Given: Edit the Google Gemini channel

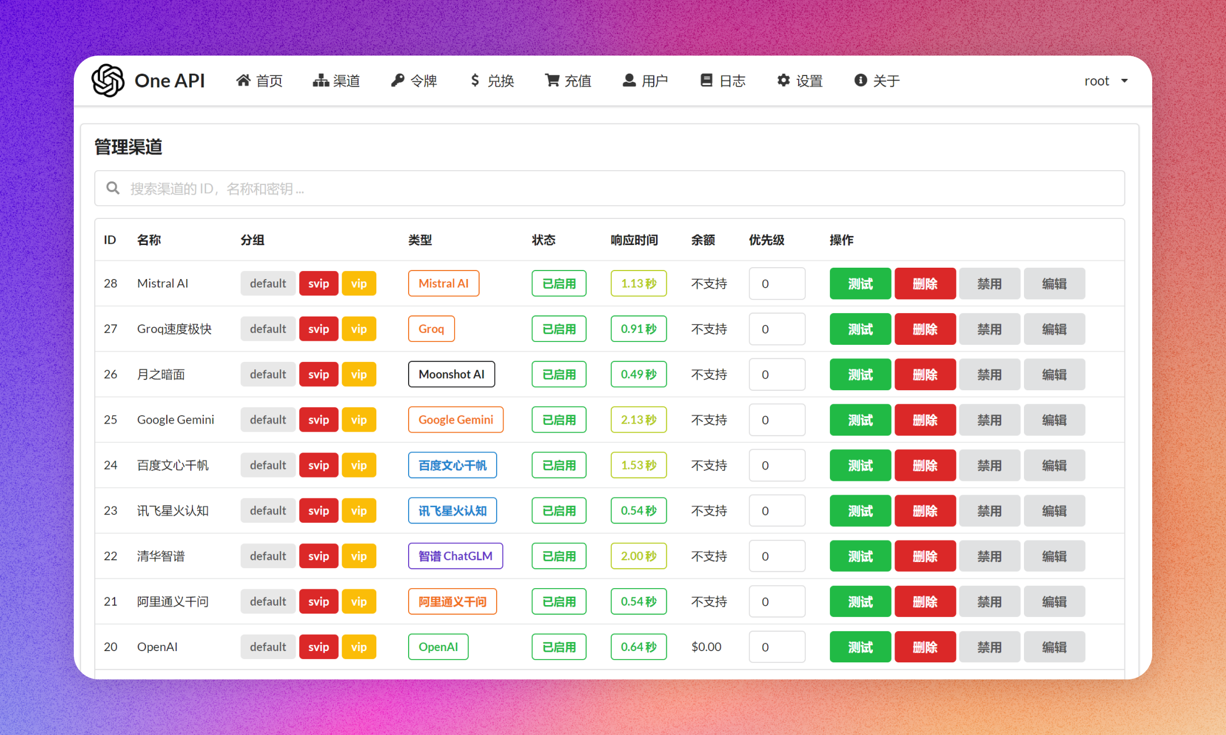Looking at the screenshot, I should [1054, 420].
